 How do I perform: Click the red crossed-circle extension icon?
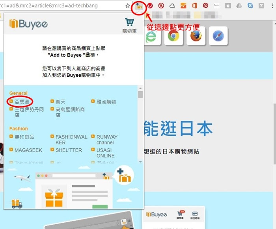(161, 6)
